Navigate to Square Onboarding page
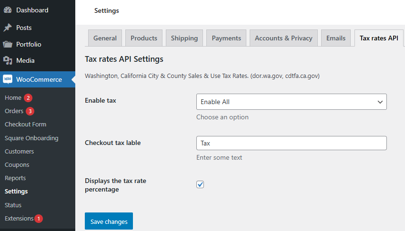Viewport: 405px width, 231px height. pos(31,138)
